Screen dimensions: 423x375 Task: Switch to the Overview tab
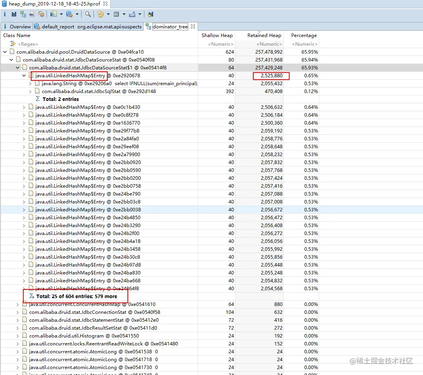[17, 26]
